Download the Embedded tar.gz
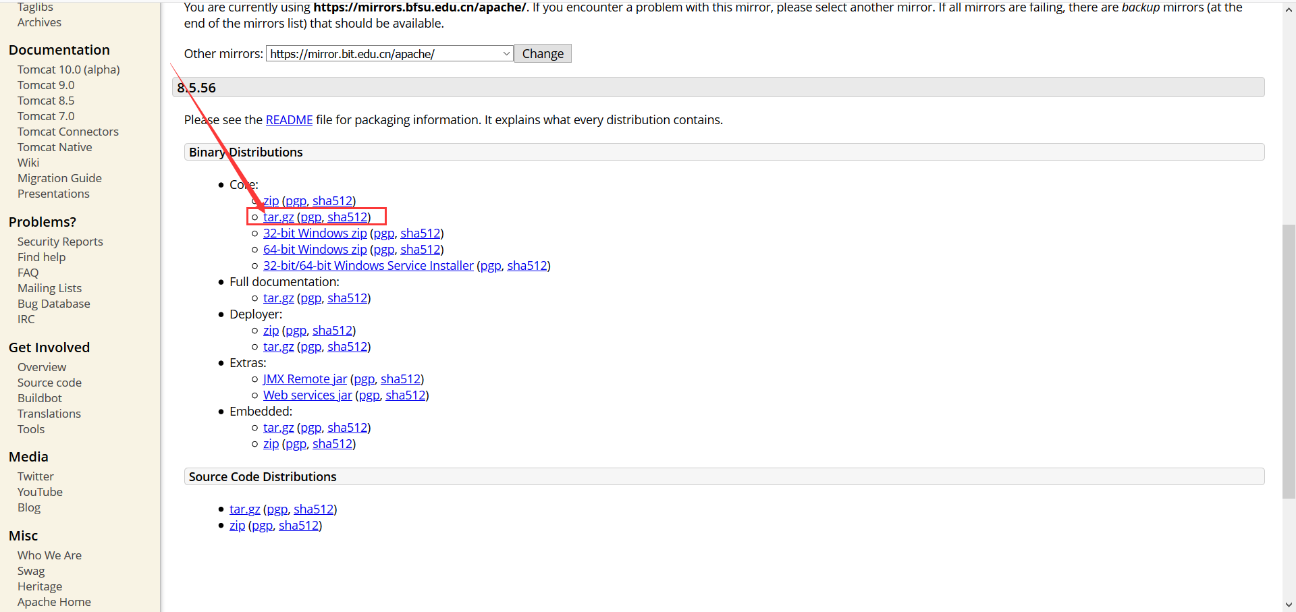This screenshot has height=612, width=1296. coord(278,427)
